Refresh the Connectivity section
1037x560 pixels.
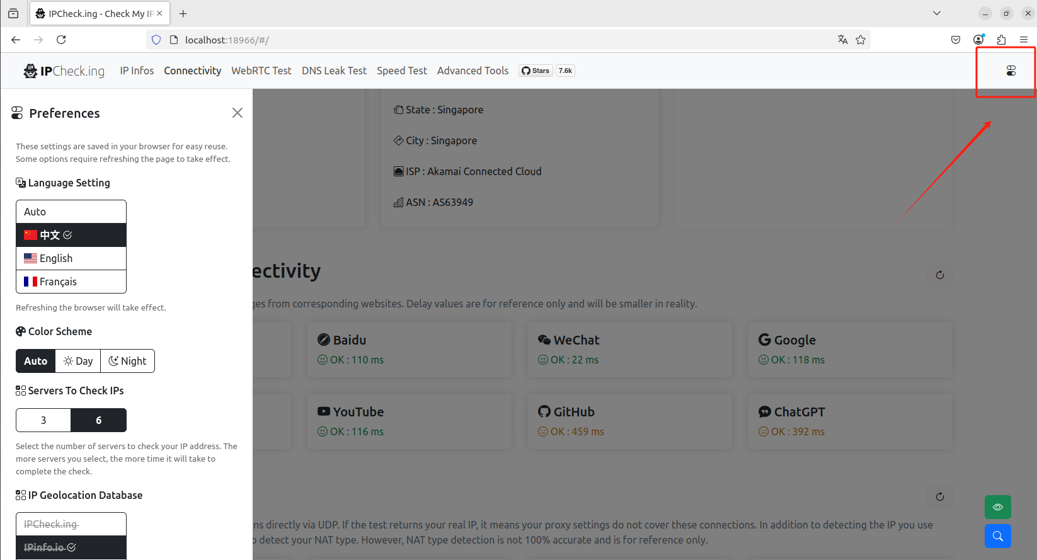(x=939, y=275)
